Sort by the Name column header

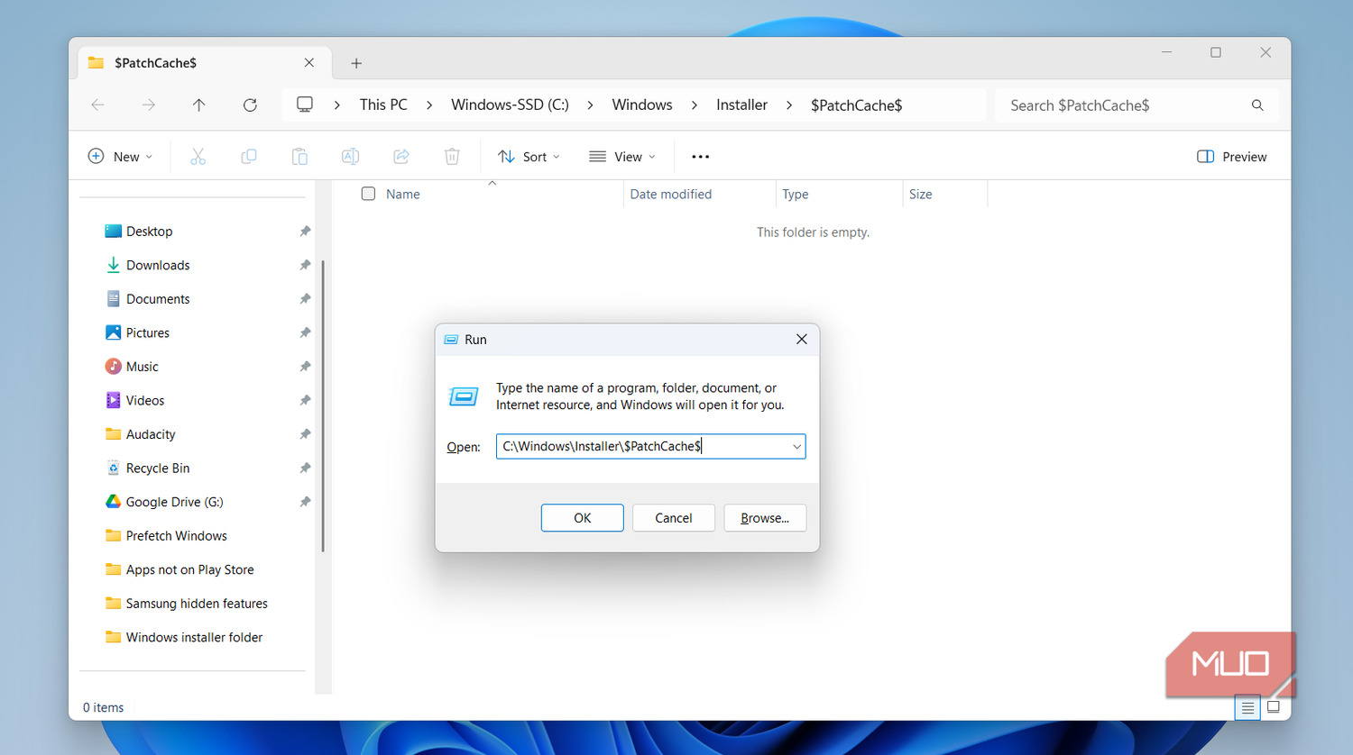coord(403,194)
